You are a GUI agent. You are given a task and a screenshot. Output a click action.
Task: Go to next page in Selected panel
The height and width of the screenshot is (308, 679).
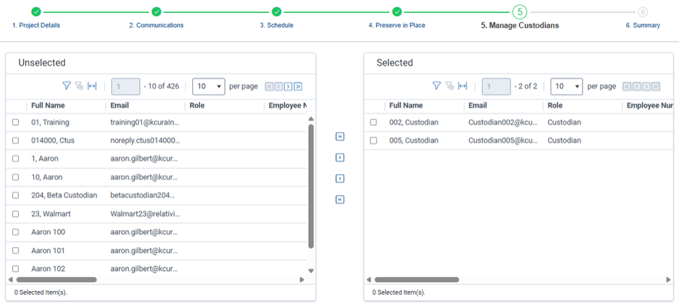point(646,87)
